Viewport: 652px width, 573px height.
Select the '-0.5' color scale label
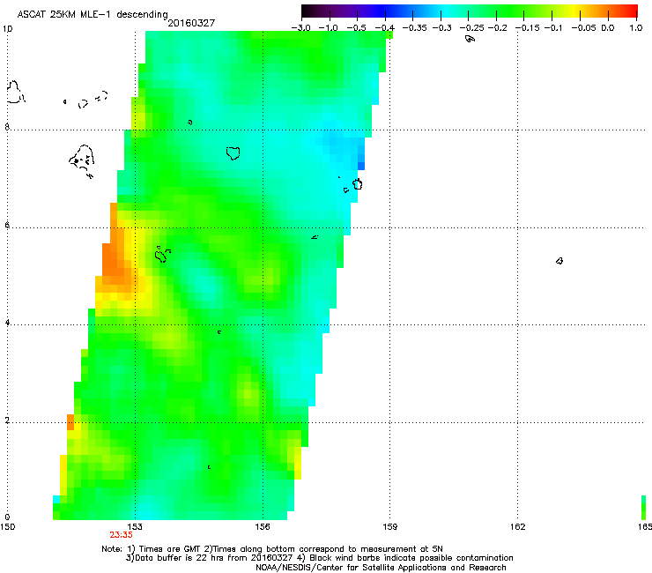[x=356, y=28]
